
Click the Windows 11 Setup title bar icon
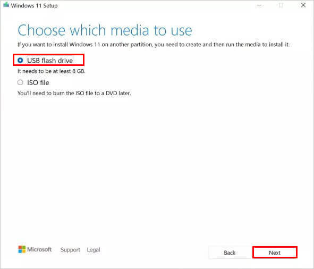(6, 5)
